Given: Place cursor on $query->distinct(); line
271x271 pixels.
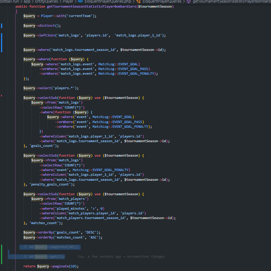Looking at the screenshot, I should pyautogui.click(x=42, y=26).
